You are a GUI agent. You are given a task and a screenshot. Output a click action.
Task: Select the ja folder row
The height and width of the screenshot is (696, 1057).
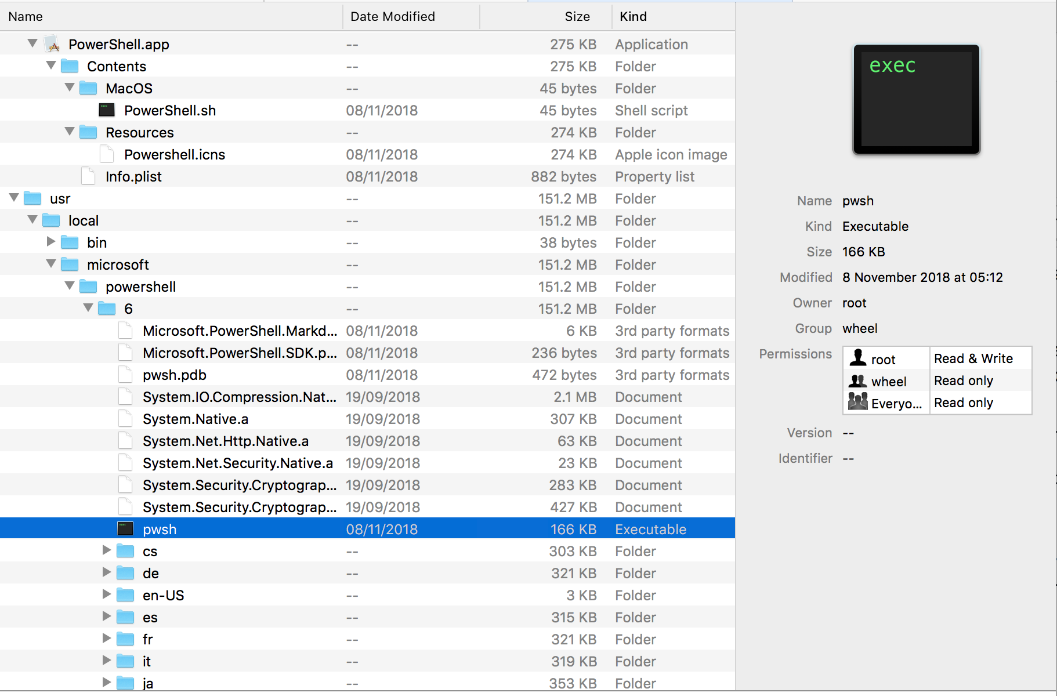pos(367,683)
